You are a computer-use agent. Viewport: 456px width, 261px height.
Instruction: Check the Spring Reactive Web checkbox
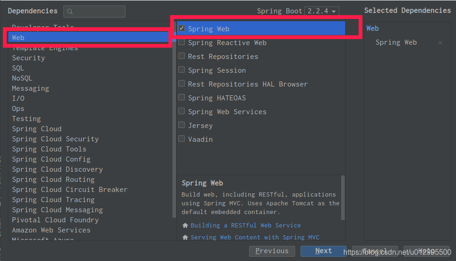coord(182,42)
